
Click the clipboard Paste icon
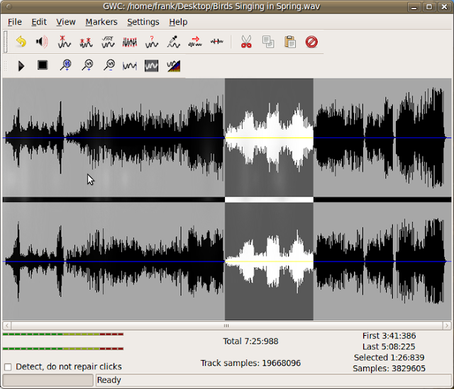click(289, 43)
